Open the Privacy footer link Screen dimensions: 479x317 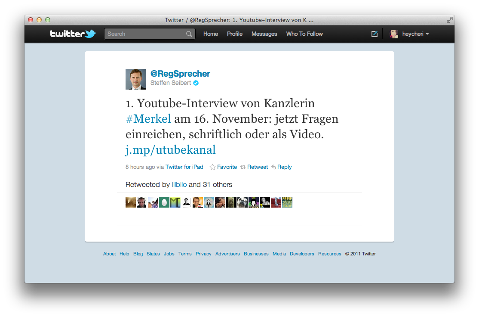[203, 254]
